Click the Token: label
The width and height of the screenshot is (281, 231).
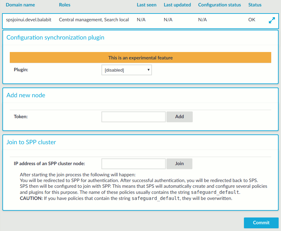click(21, 117)
